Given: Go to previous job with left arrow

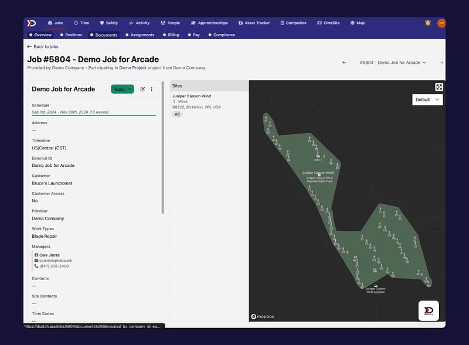Looking at the screenshot, I should pos(344,62).
